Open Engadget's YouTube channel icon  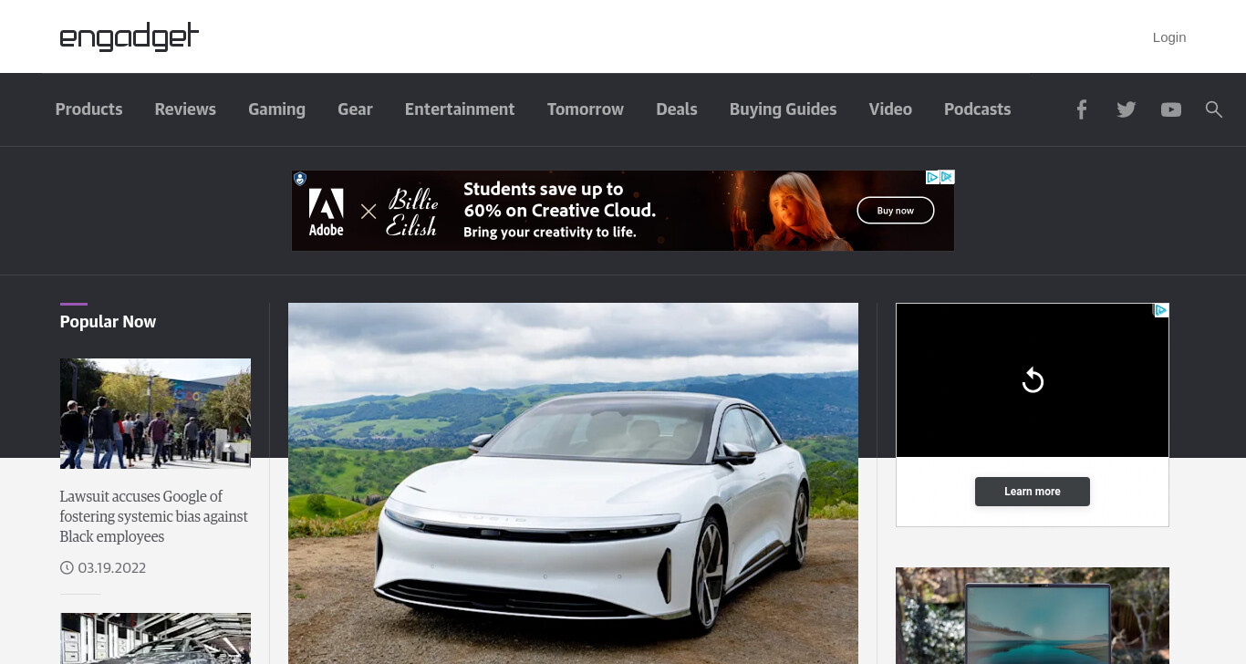click(1171, 109)
